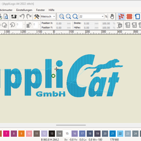141x141 pixels.
Task: Click the Höhe value field
Action: pos(88,27)
